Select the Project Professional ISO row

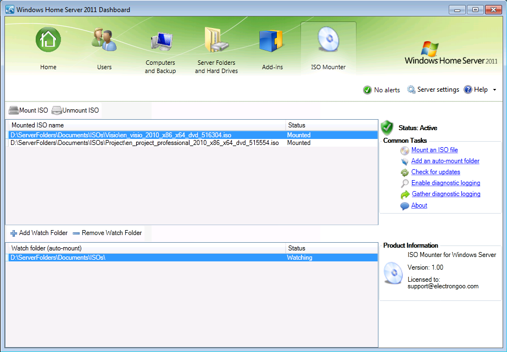[144, 143]
